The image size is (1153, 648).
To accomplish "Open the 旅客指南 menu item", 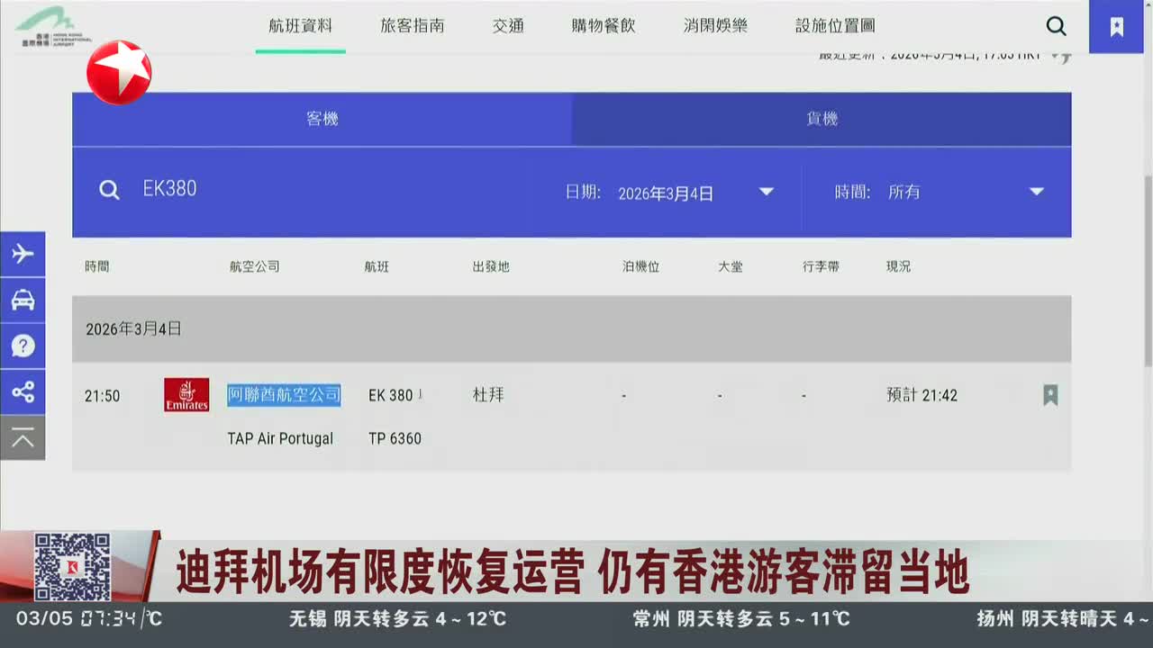I will pos(412,26).
